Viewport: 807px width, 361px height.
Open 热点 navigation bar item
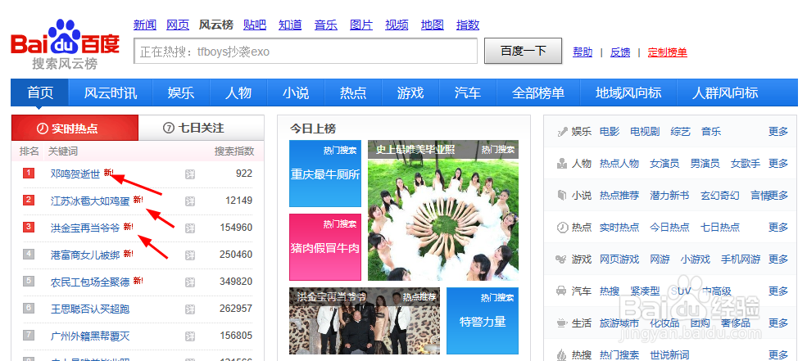pyautogui.click(x=353, y=93)
